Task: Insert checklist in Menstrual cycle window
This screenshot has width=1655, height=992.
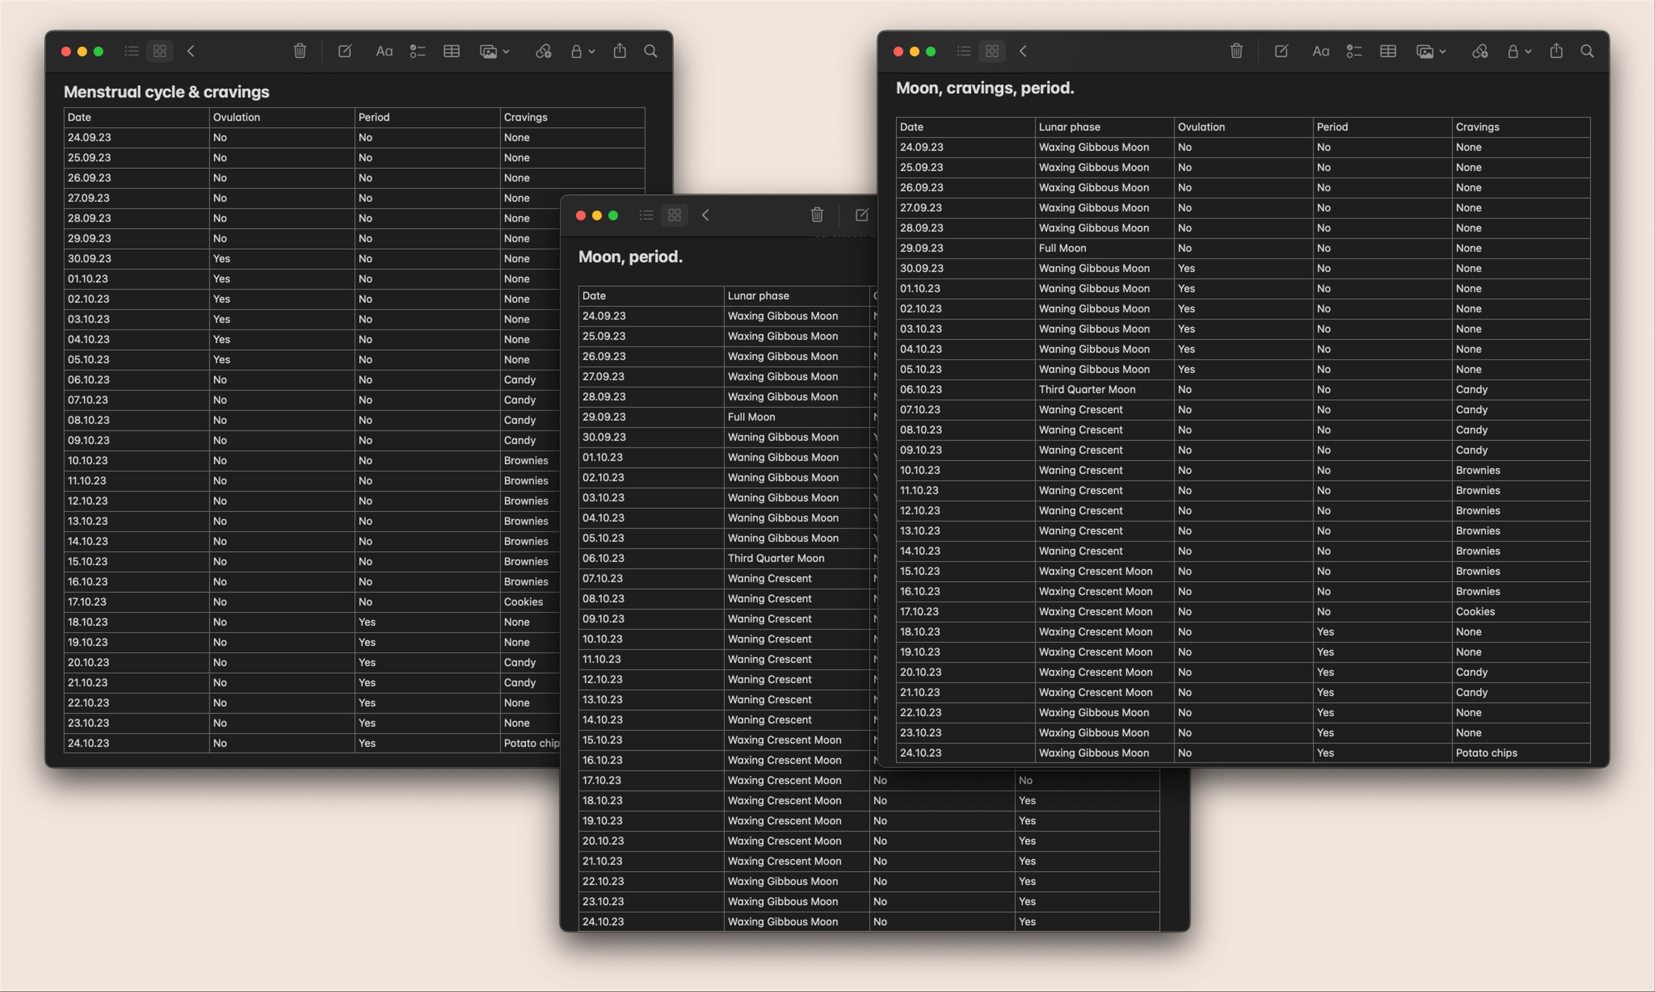Action: [418, 51]
